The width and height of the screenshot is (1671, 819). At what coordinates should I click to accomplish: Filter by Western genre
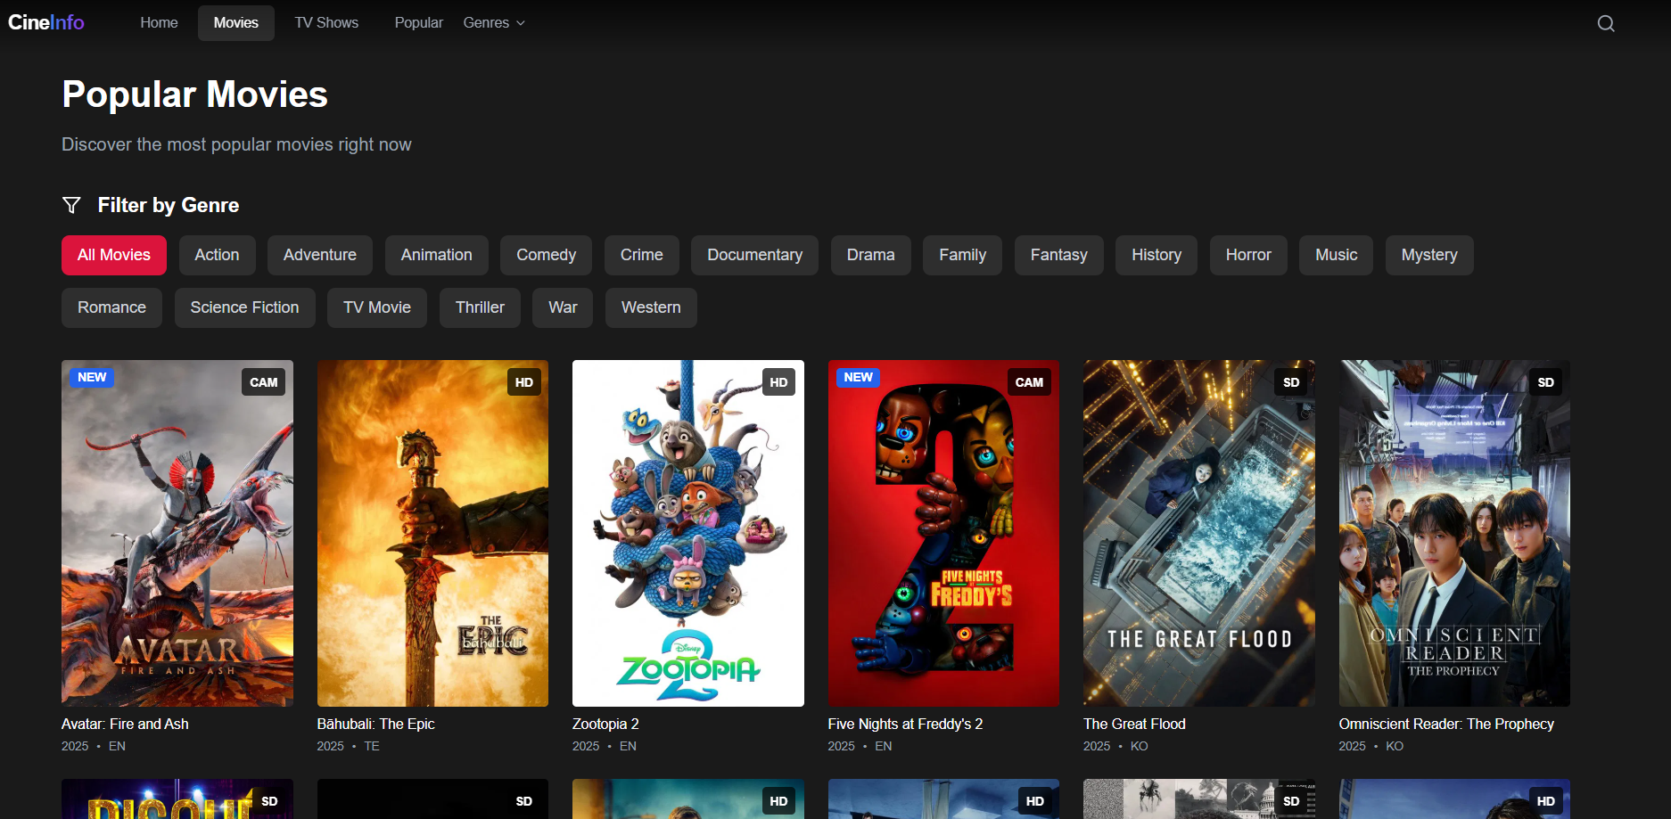(650, 307)
